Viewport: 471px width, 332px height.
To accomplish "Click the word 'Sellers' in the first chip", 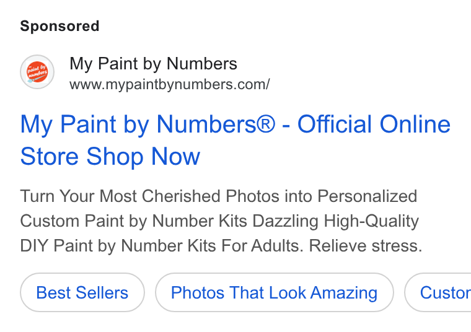I will (102, 293).
